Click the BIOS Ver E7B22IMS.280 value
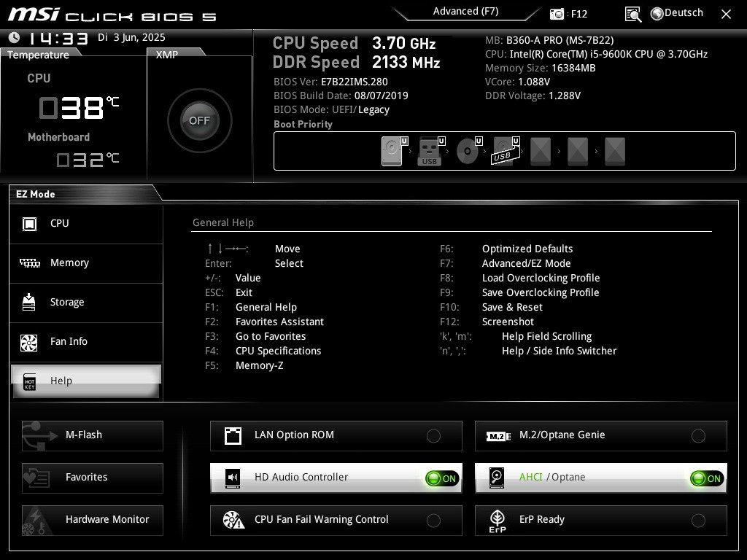 coord(355,82)
